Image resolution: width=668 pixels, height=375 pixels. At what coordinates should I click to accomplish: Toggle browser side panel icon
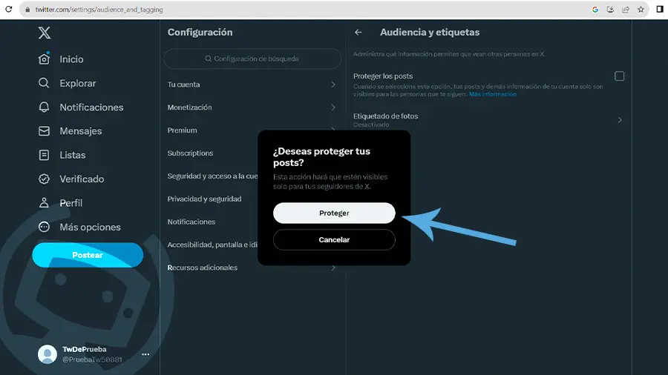click(x=660, y=9)
